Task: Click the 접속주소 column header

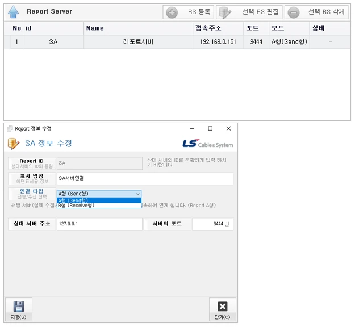Action: click(x=218, y=28)
